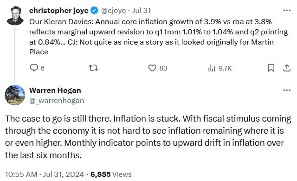The height and width of the screenshot is (181, 297).
Task: Open the Kieran Davies core inflation tweet text
Action: coord(158,37)
